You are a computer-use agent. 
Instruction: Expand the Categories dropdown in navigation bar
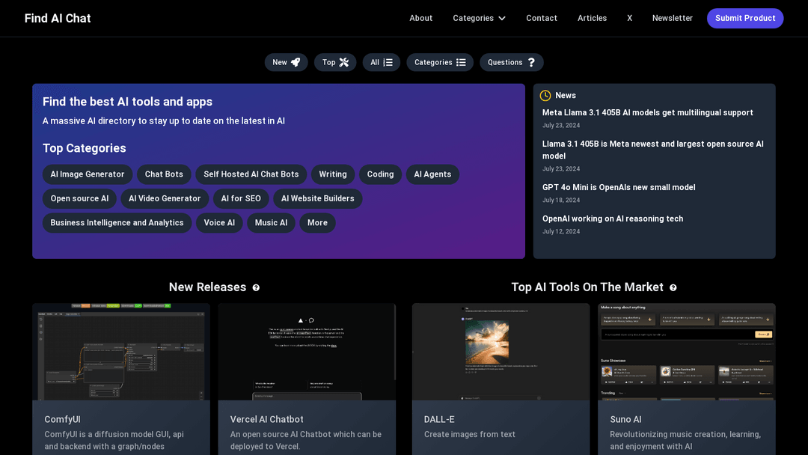479,18
